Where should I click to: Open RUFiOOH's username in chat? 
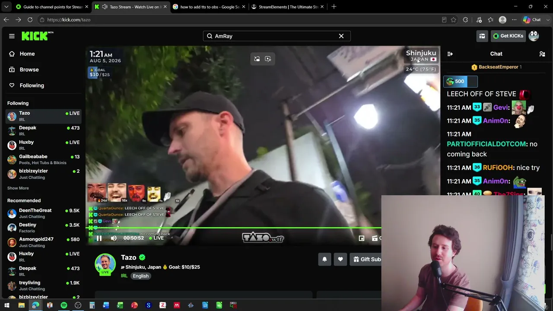click(498, 168)
